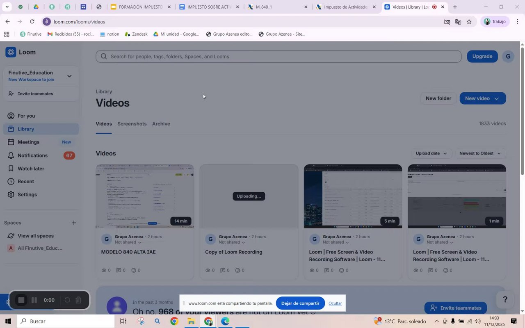Bookmark this page with the star icon
This screenshot has height=328, width=525.
469,22
